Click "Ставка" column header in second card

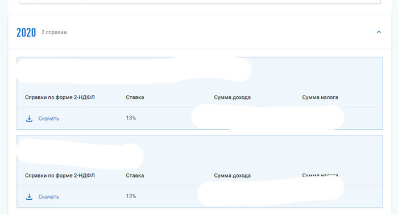click(135, 176)
